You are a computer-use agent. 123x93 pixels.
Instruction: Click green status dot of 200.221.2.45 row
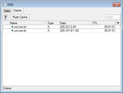12,27
